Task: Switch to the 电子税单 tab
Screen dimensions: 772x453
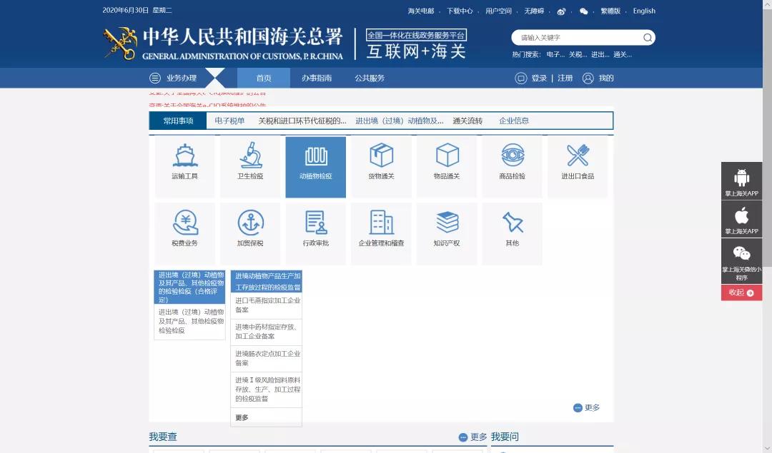Action: click(230, 121)
